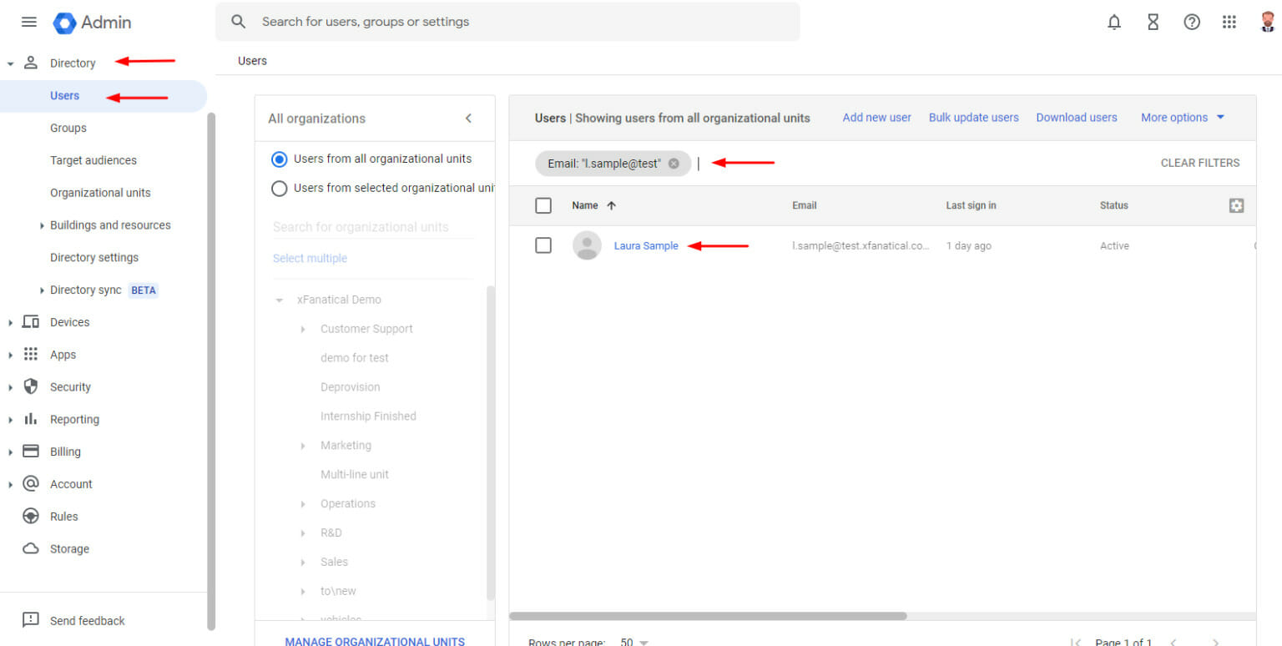Click CLEAR FILTERS
This screenshot has height=646, width=1282.
click(1199, 163)
